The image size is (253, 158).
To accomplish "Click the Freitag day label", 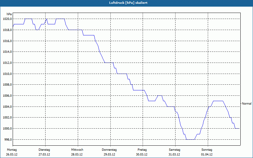I will pyautogui.click(x=142, y=150).
